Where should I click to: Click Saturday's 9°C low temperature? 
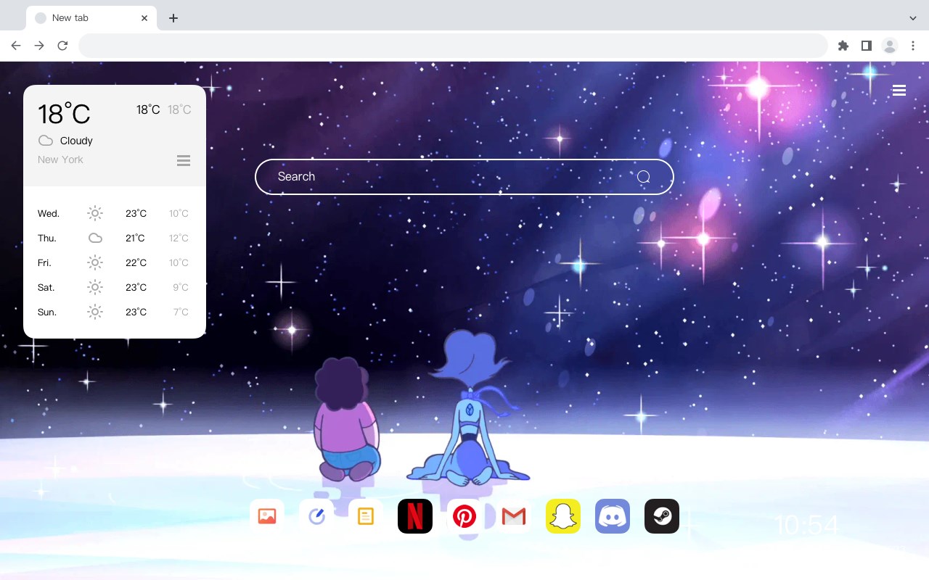pos(181,287)
